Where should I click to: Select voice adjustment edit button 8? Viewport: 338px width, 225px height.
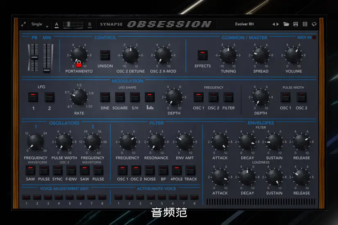[x=102, y=197]
